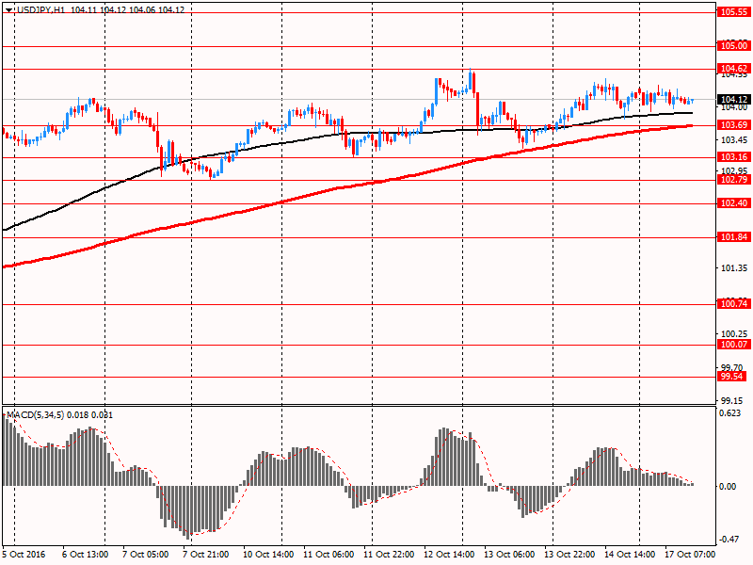
Task: Select the 105.00 price level label
Action: coord(734,45)
